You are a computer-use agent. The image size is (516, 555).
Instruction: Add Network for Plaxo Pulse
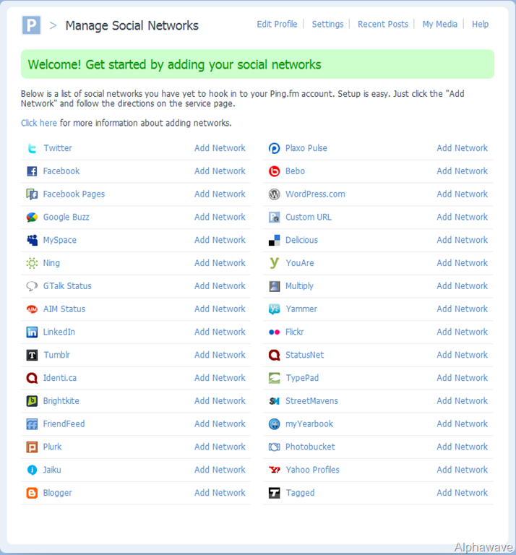coord(463,148)
